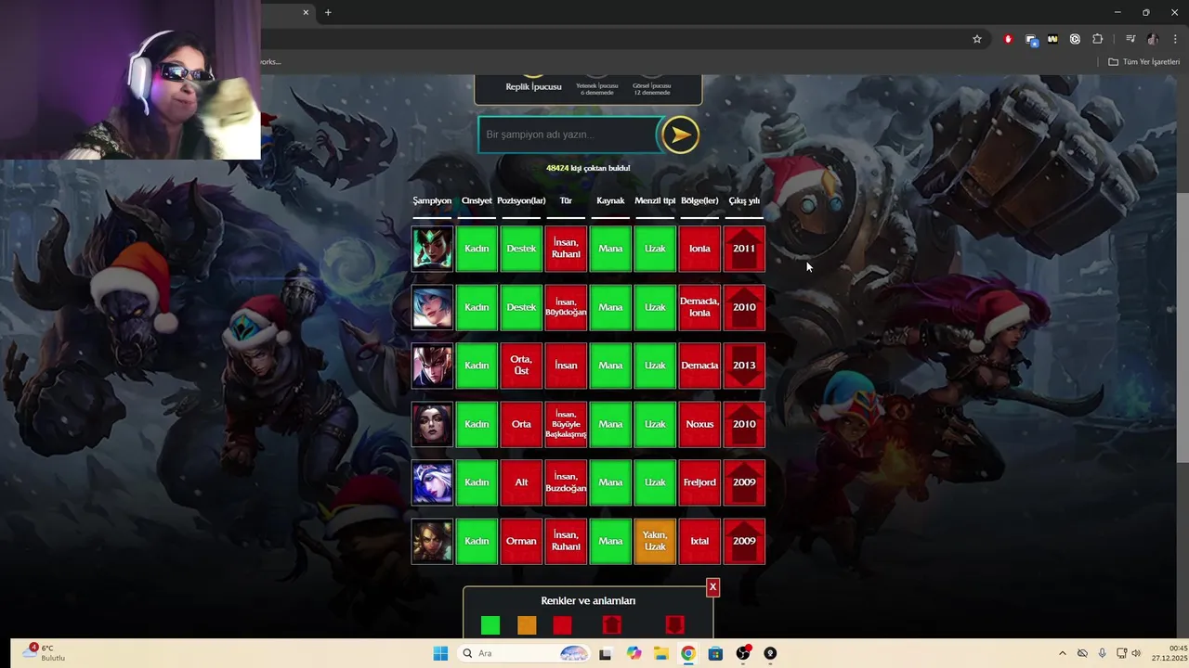The height and width of the screenshot is (668, 1189).
Task: Click the Bölge(ler) column header
Action: (699, 200)
